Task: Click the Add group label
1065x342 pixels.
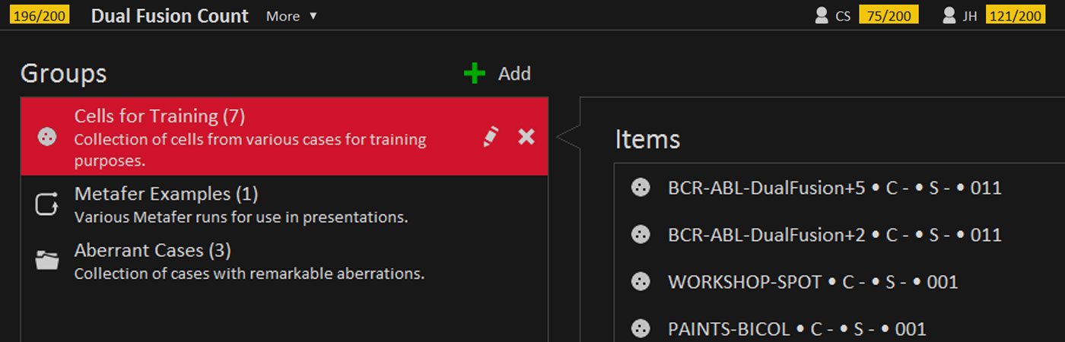Action: (x=514, y=74)
